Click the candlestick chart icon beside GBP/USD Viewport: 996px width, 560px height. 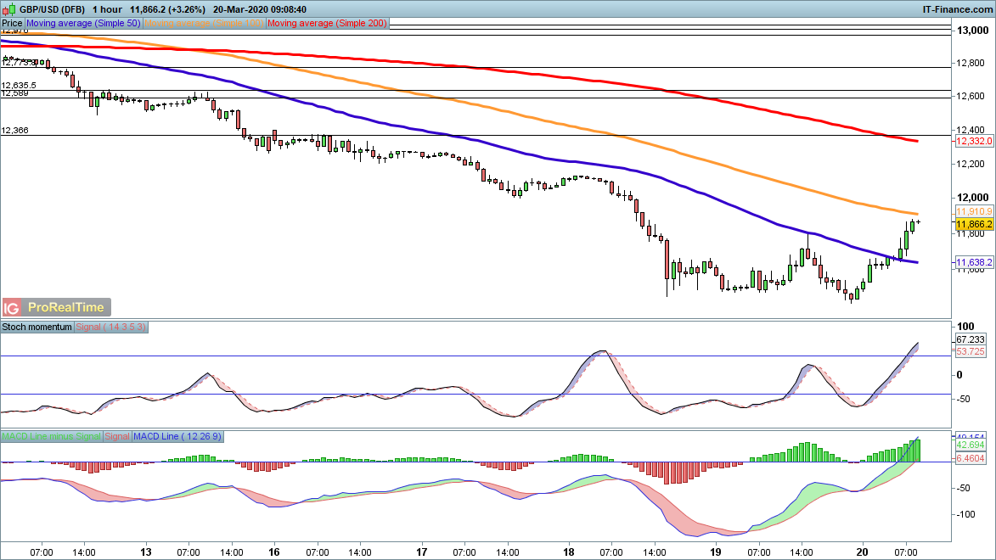8,9
